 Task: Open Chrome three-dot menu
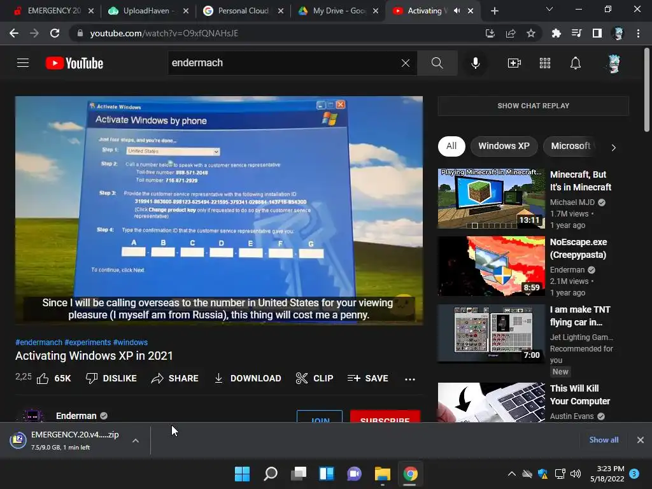(638, 33)
